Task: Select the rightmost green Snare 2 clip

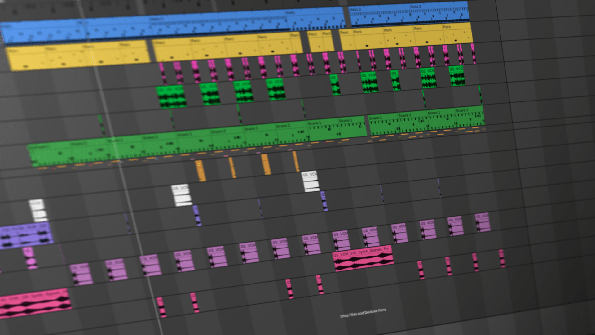Action: 469,118
